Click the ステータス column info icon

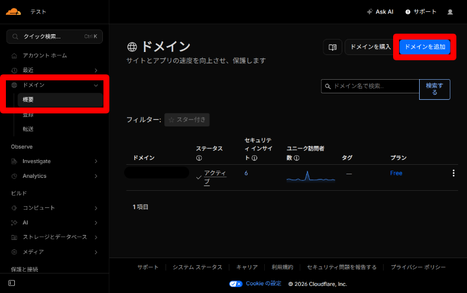tap(199, 158)
